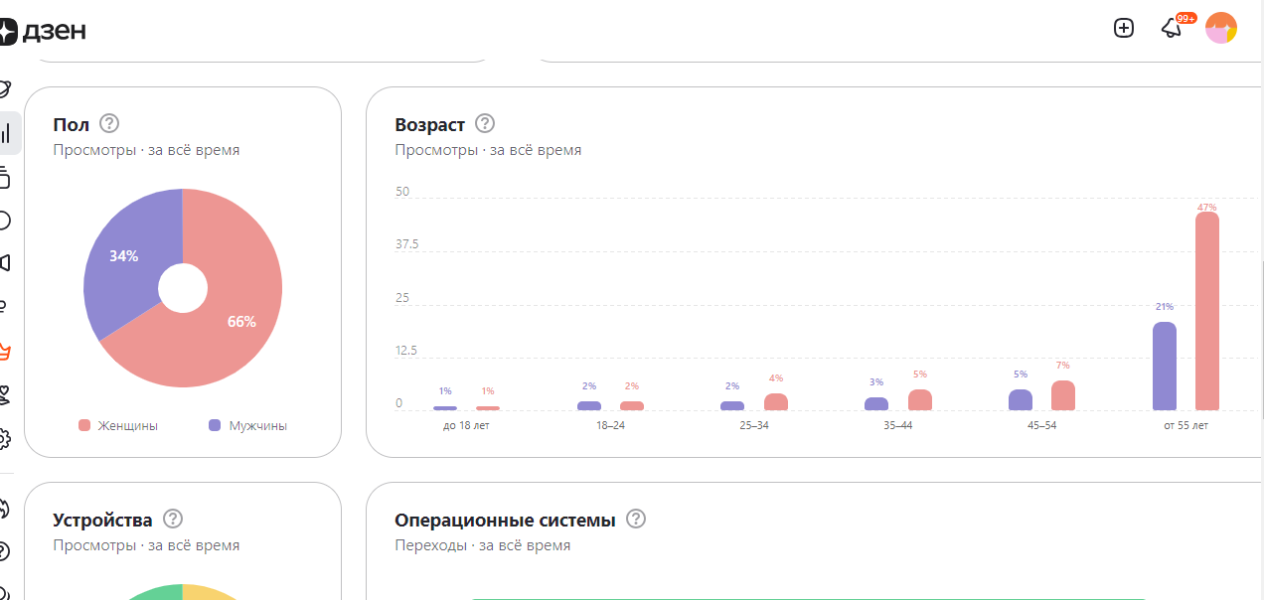Click the purple 2% bar for 25–34

(732, 405)
